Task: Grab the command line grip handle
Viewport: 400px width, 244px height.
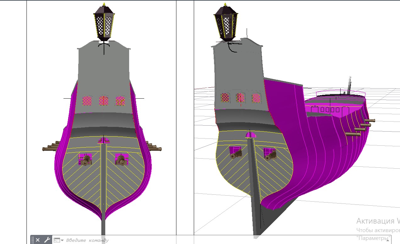Action: click(x=32, y=240)
